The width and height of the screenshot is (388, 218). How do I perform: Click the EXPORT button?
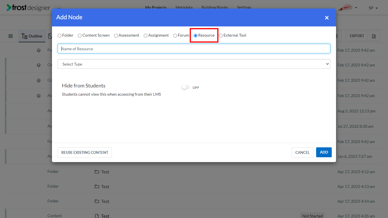coord(357,36)
